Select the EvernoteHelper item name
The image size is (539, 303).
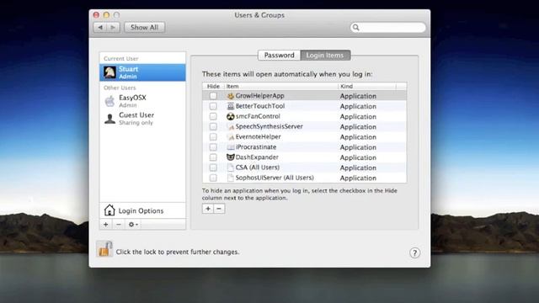259,136
